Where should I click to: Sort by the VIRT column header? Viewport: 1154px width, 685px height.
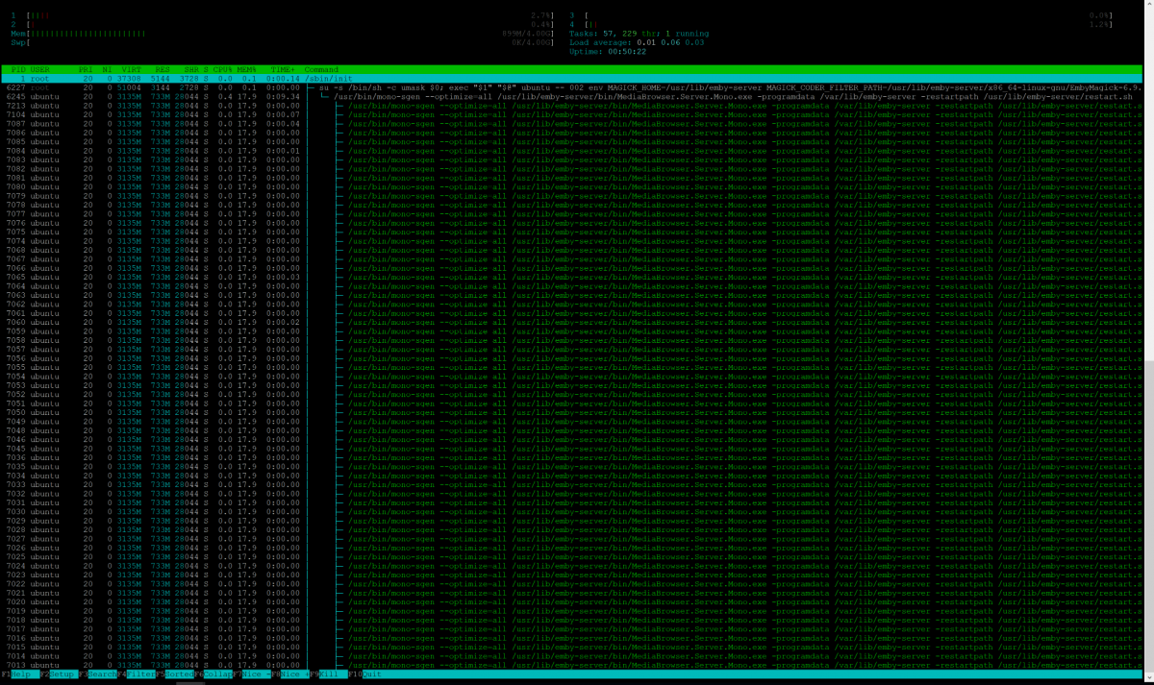[131, 70]
